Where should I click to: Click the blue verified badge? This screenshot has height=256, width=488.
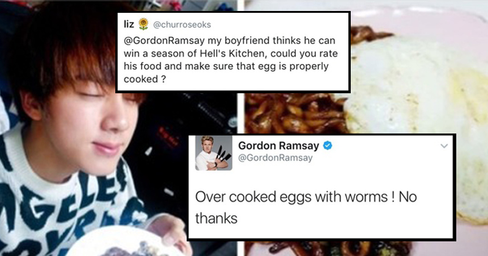[328, 145]
